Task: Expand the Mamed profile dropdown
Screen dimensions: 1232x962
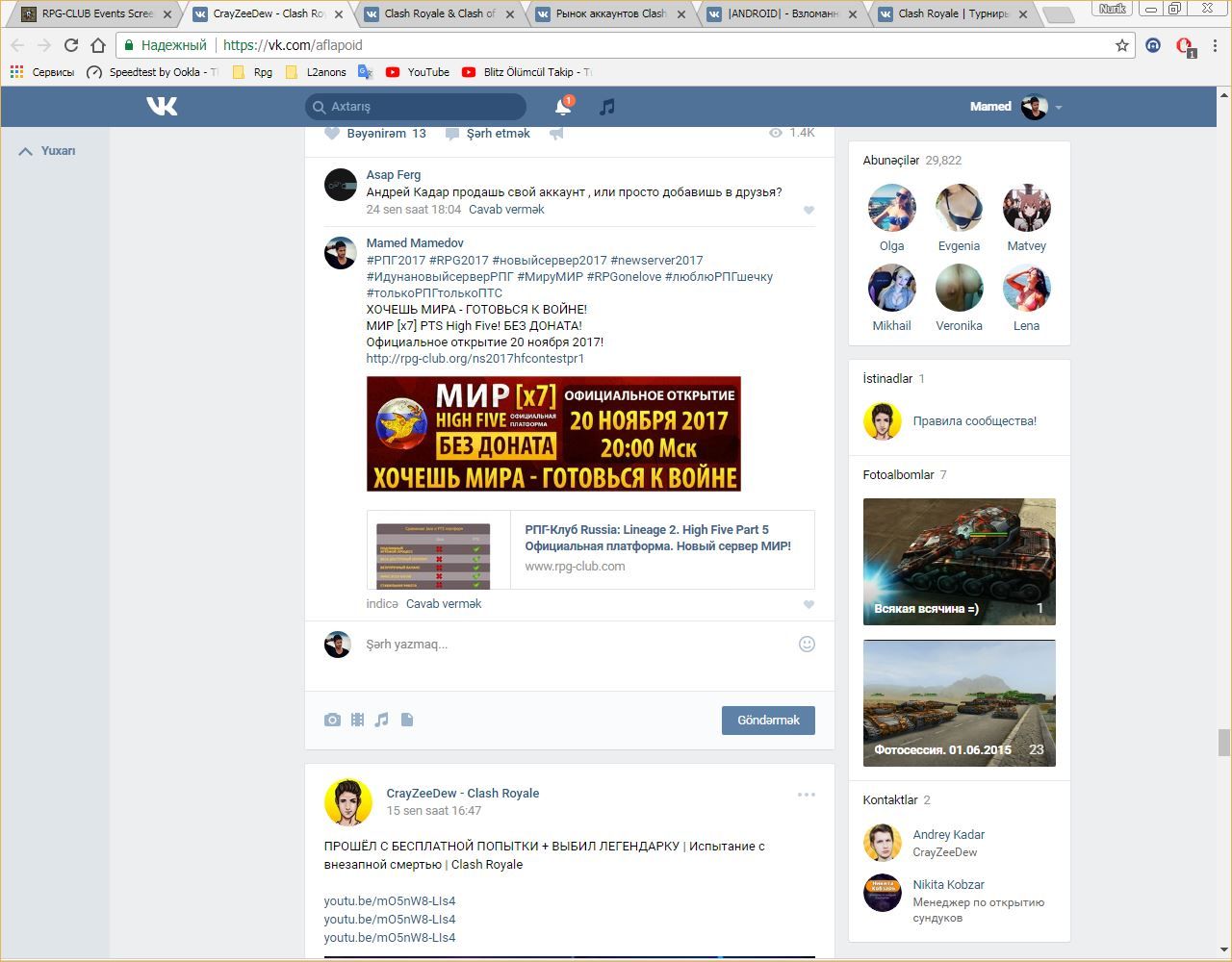Action: click(1058, 107)
